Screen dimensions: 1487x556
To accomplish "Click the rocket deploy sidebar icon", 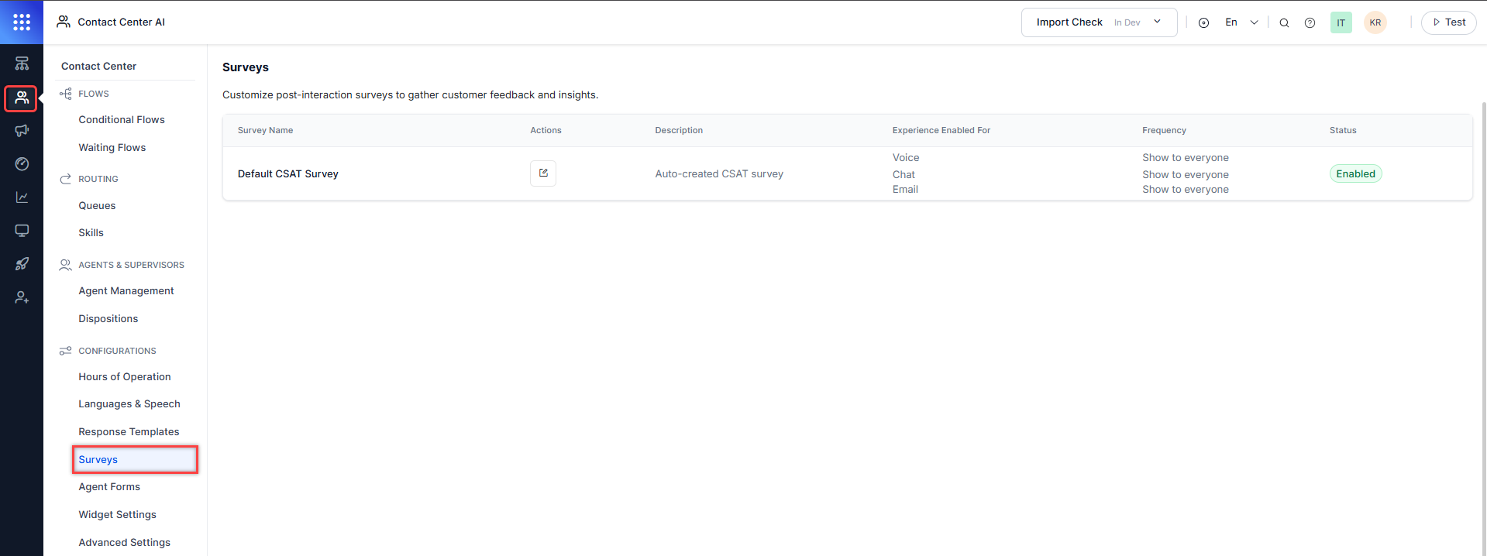I will [x=22, y=264].
